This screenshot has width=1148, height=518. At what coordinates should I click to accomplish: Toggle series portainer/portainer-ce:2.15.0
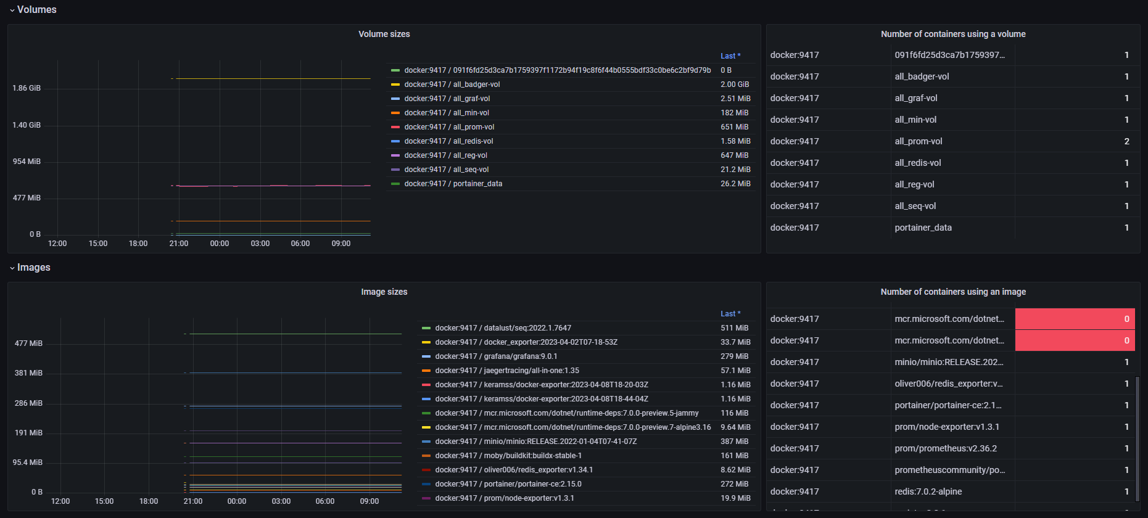coord(508,484)
